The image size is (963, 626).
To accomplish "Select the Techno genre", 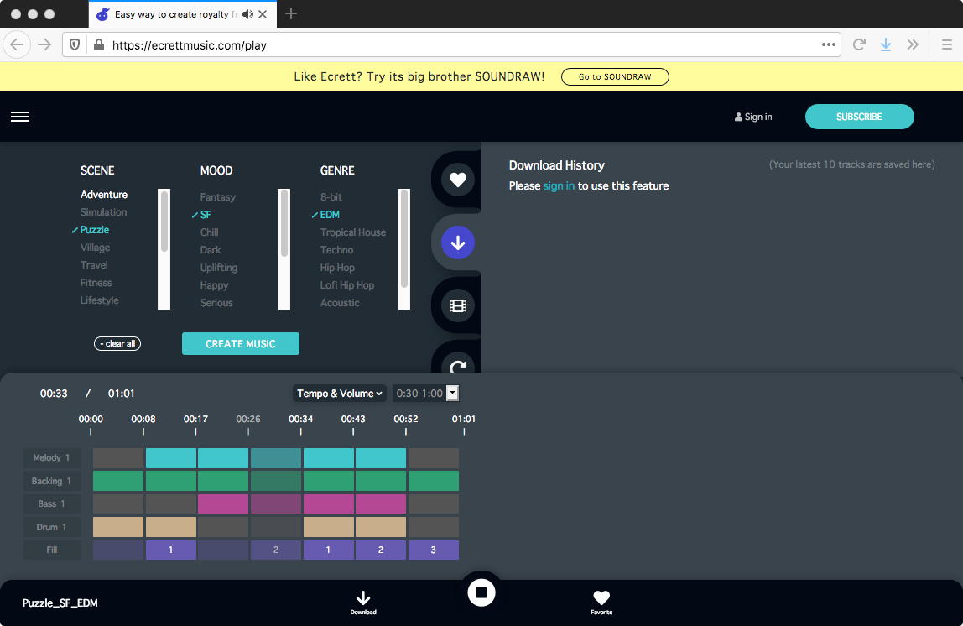I will pyautogui.click(x=336, y=250).
